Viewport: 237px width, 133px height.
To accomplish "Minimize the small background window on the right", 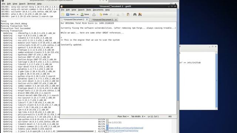I will (x=209, y=47).
